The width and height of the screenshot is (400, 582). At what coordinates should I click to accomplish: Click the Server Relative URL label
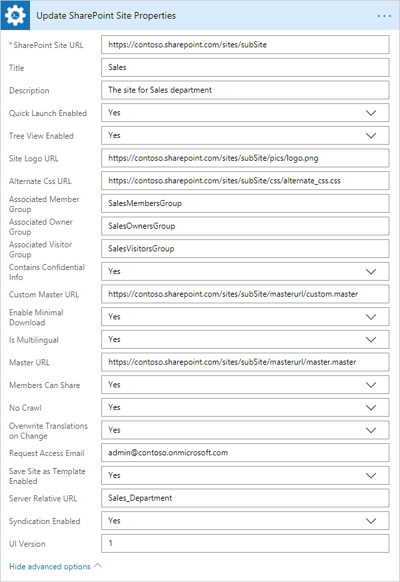pos(43,499)
